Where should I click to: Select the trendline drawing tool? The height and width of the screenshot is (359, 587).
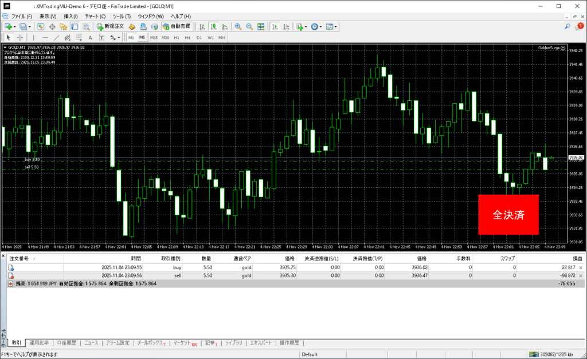[57, 37]
